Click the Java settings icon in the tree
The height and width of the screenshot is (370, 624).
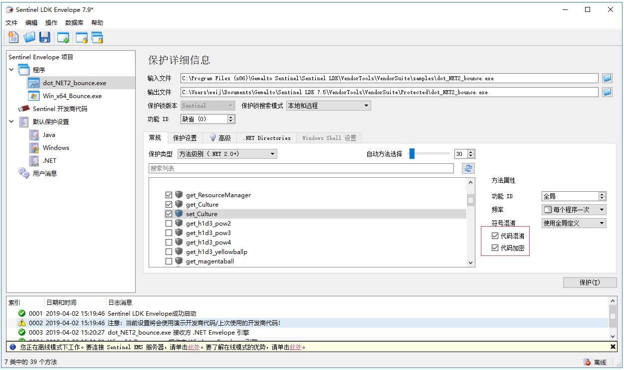click(34, 134)
